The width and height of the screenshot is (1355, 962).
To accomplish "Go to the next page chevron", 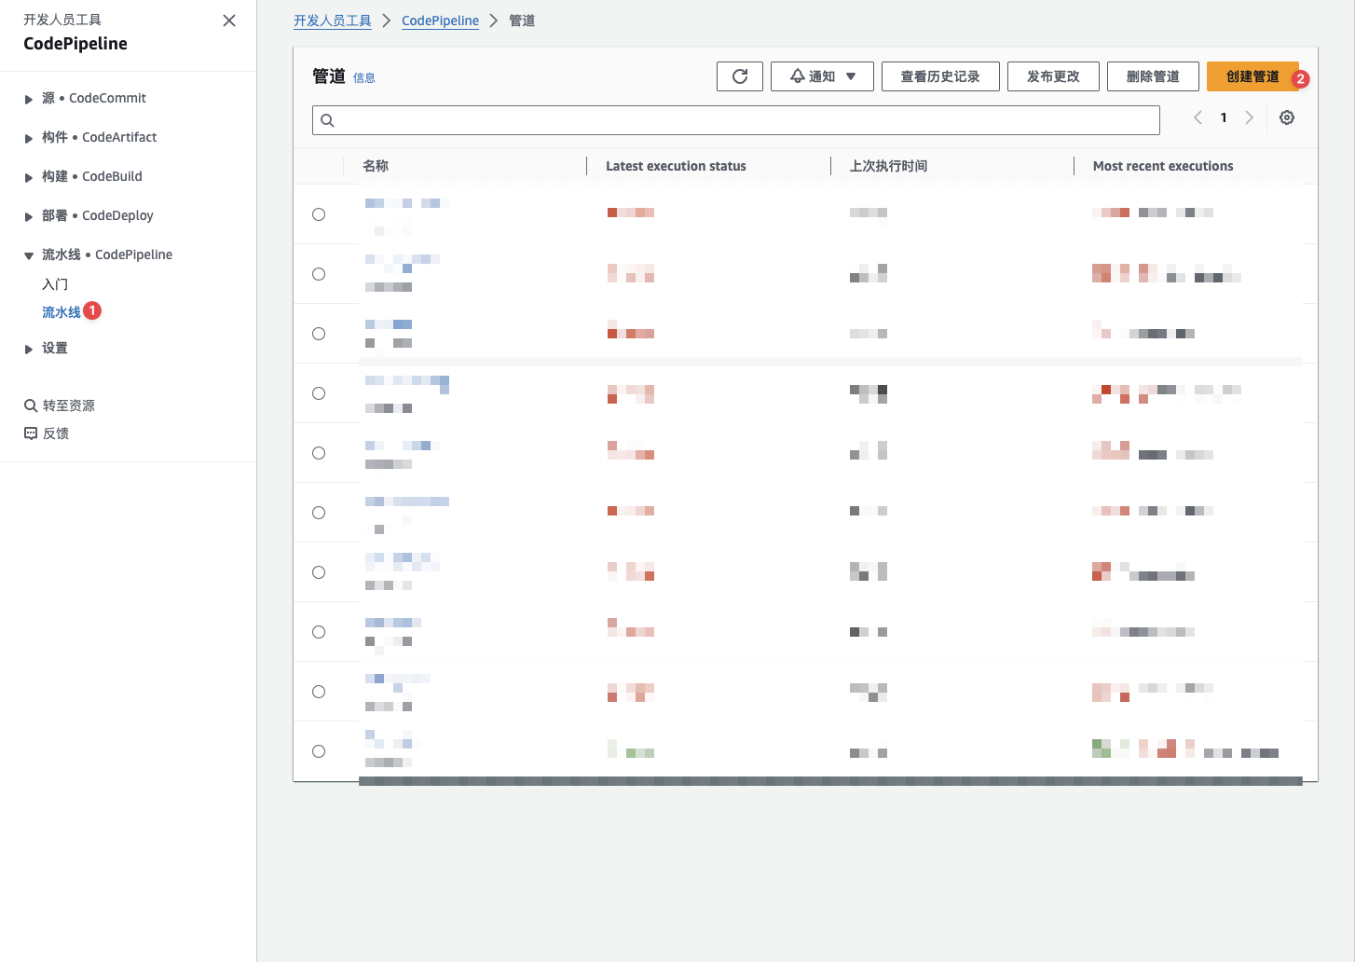I will click(x=1250, y=117).
